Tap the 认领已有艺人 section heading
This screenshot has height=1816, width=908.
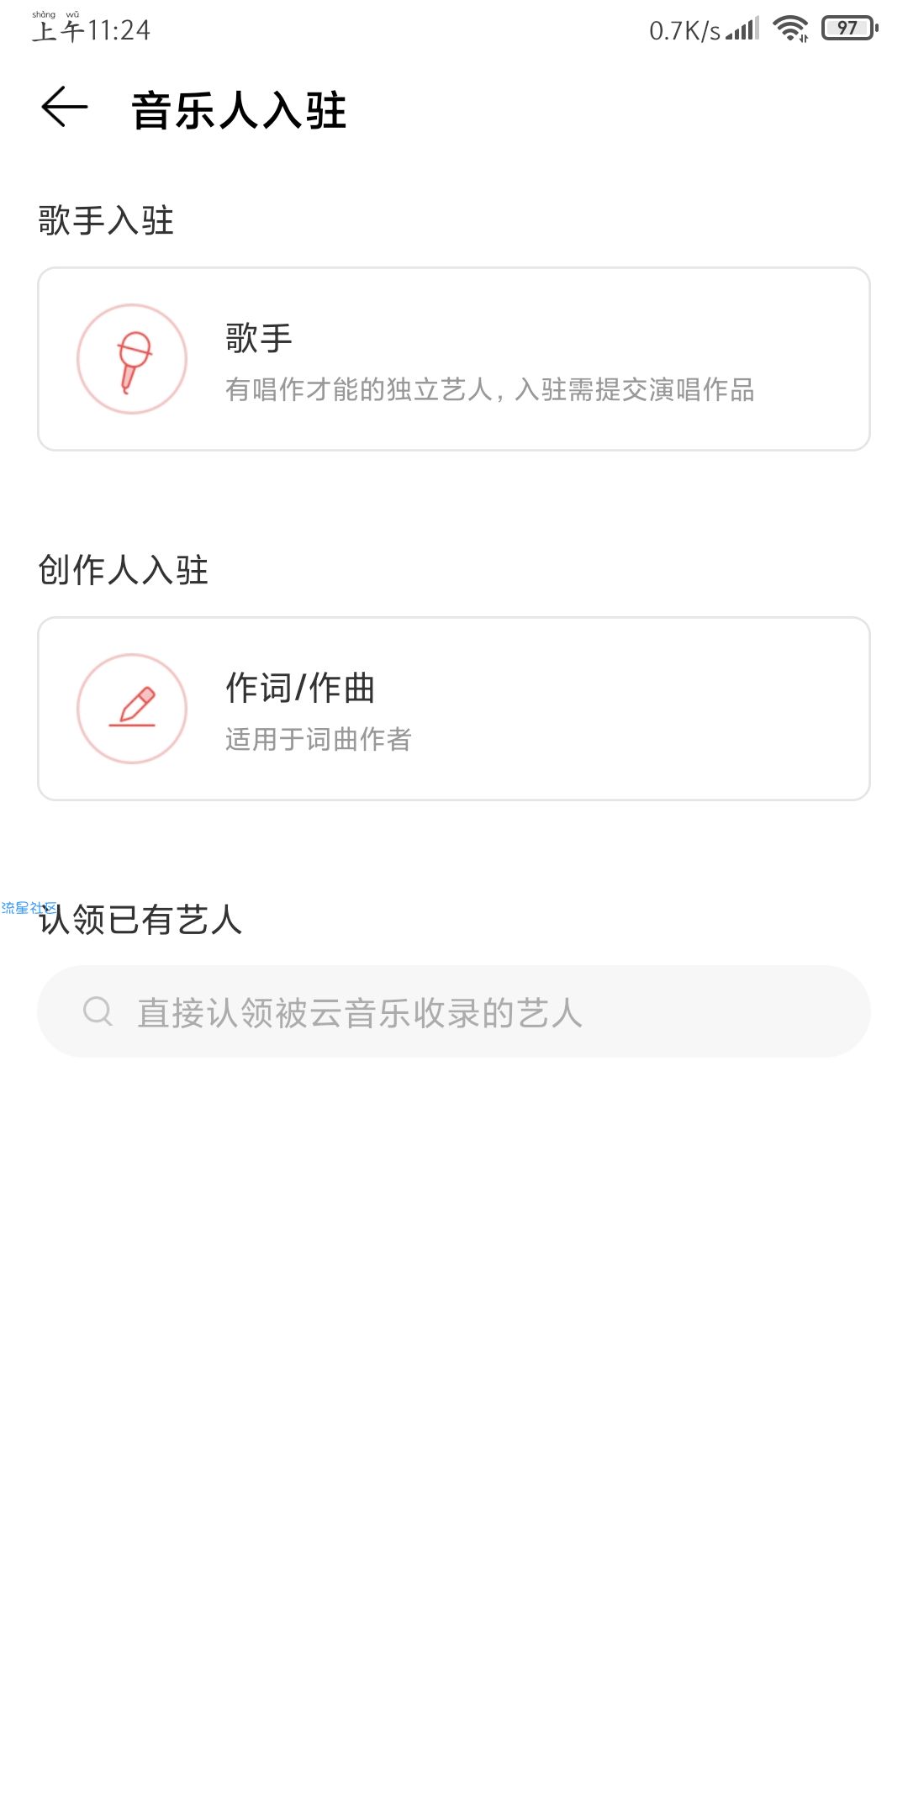[x=141, y=920]
